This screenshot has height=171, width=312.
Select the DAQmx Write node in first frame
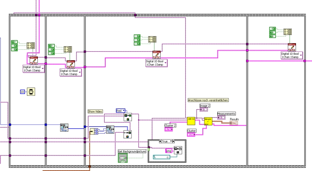34,61
